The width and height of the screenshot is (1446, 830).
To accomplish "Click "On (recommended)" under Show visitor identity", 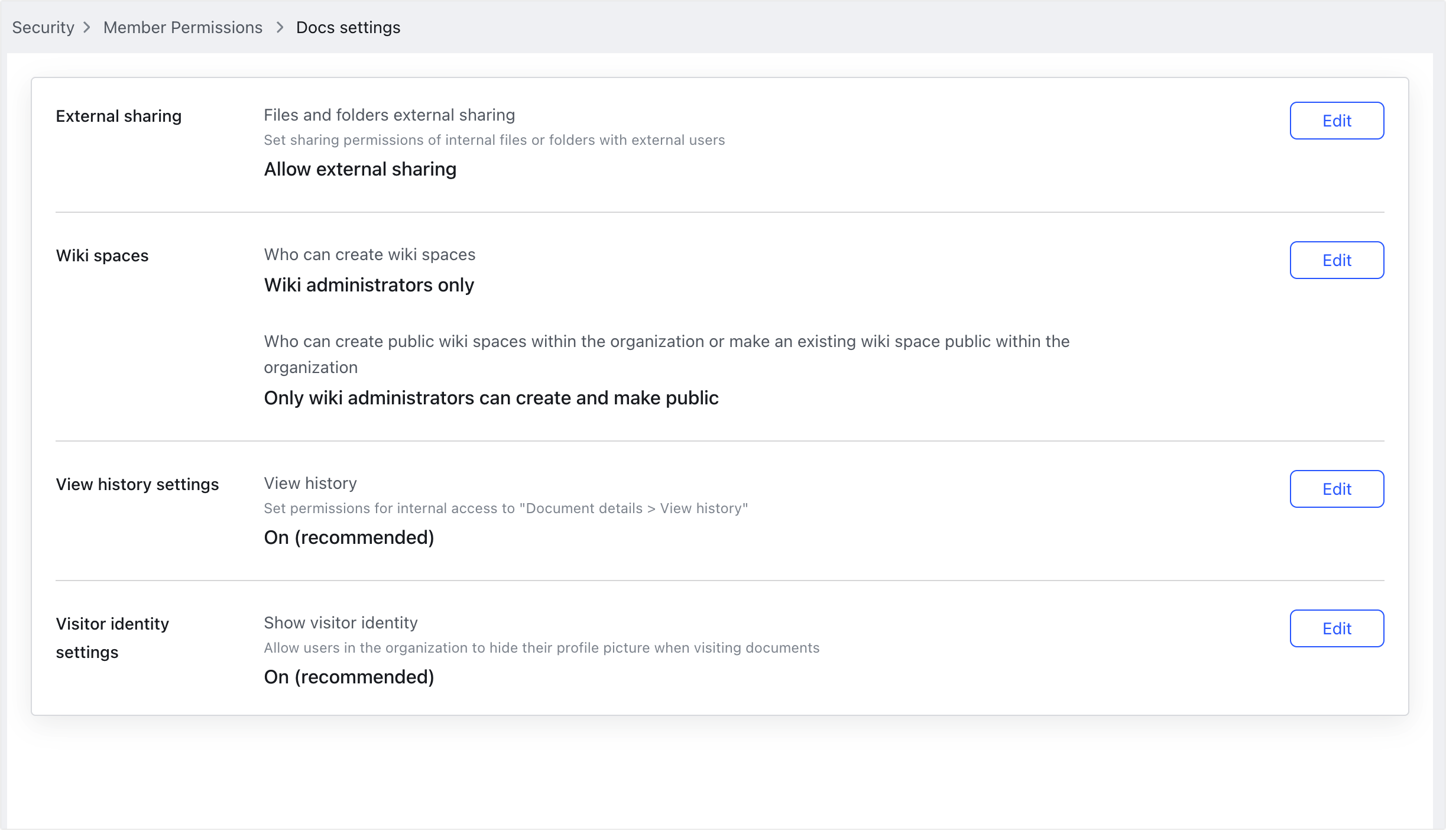I will (x=349, y=677).
